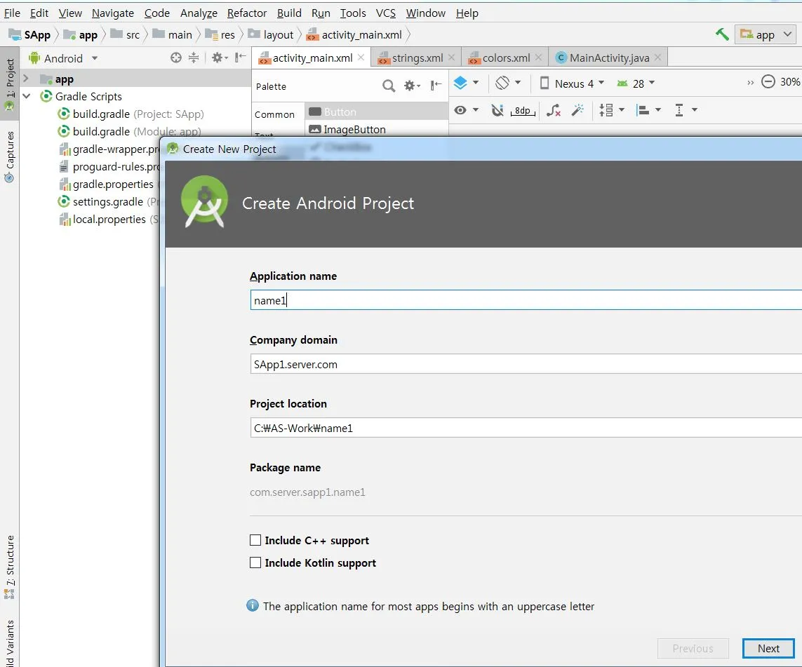Image resolution: width=802 pixels, height=667 pixels.
Task: Open Pack dropdown icon
Action: tap(612, 110)
